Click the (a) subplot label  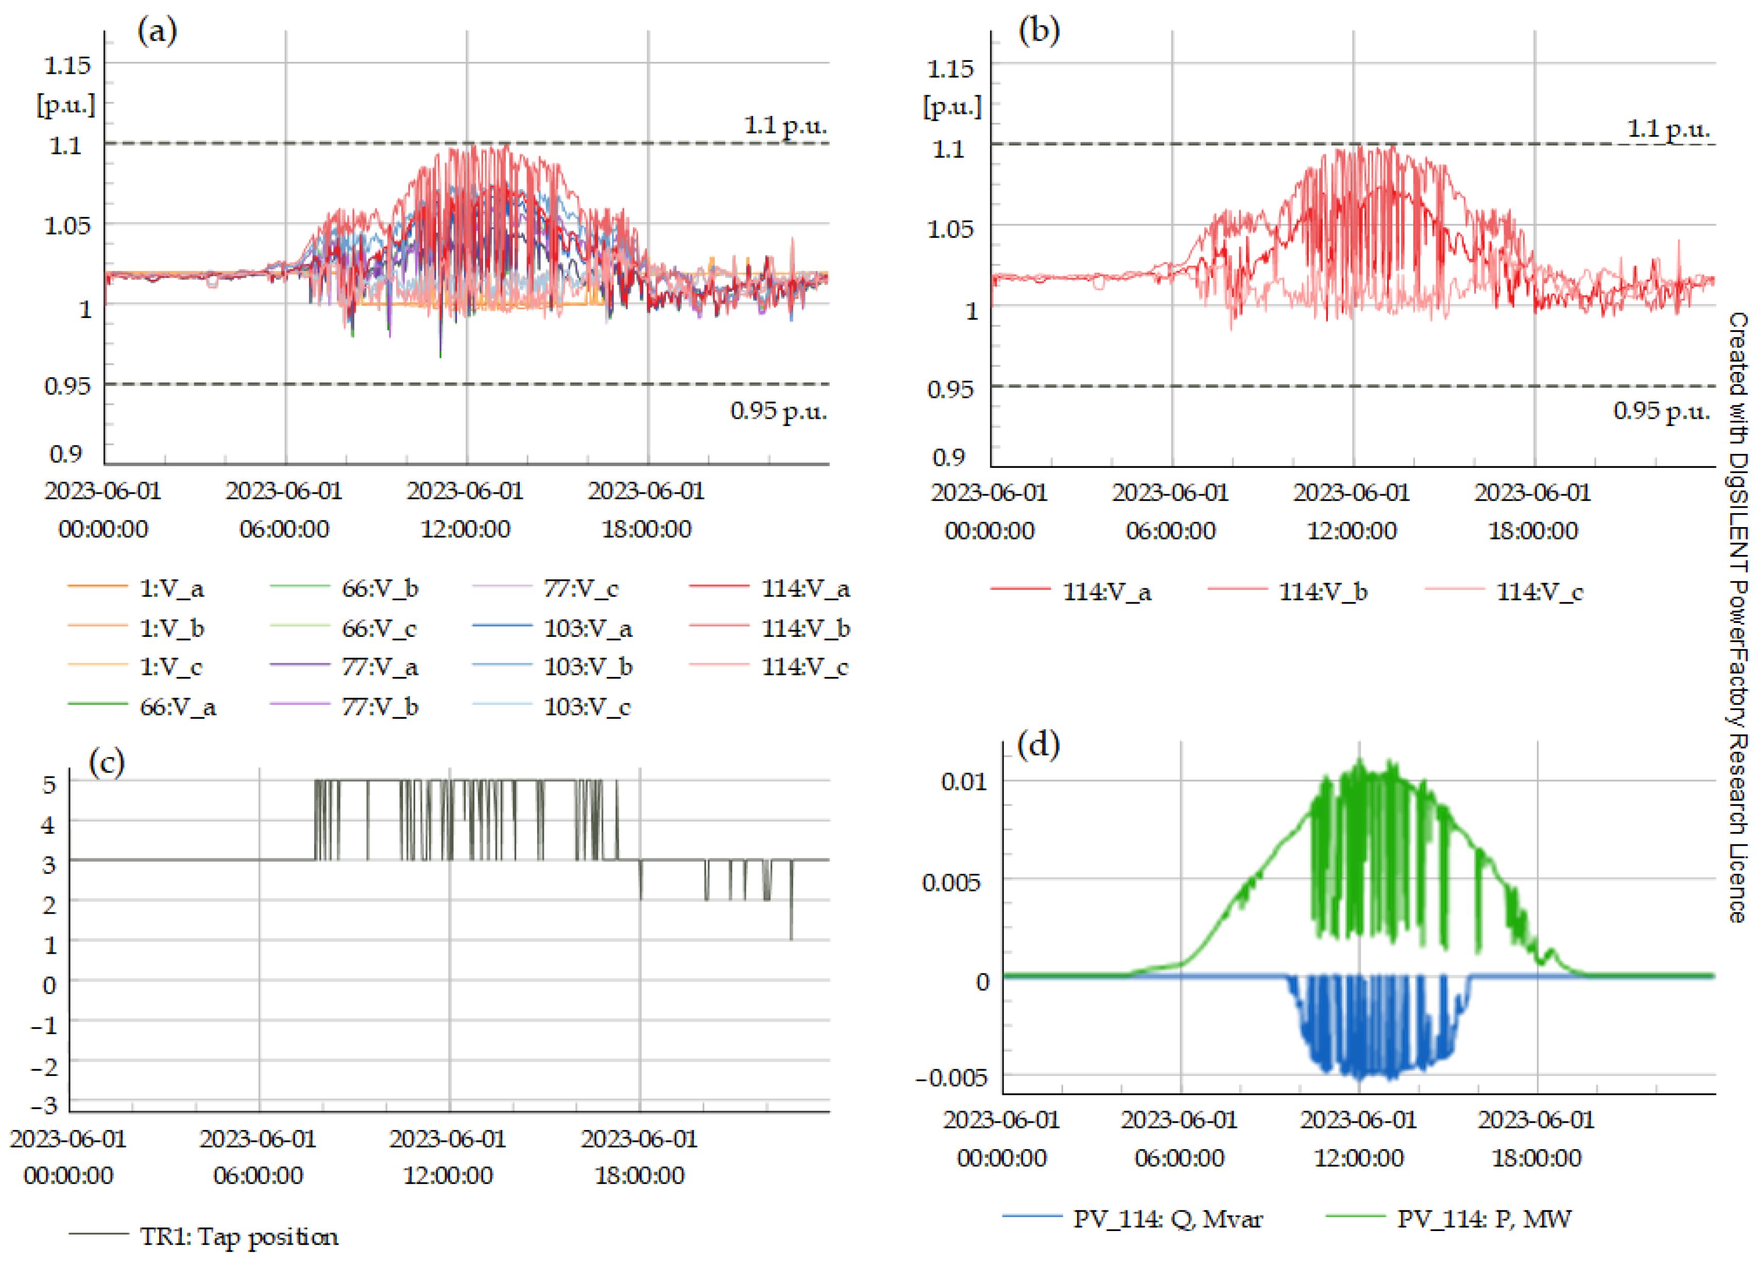coord(157,31)
